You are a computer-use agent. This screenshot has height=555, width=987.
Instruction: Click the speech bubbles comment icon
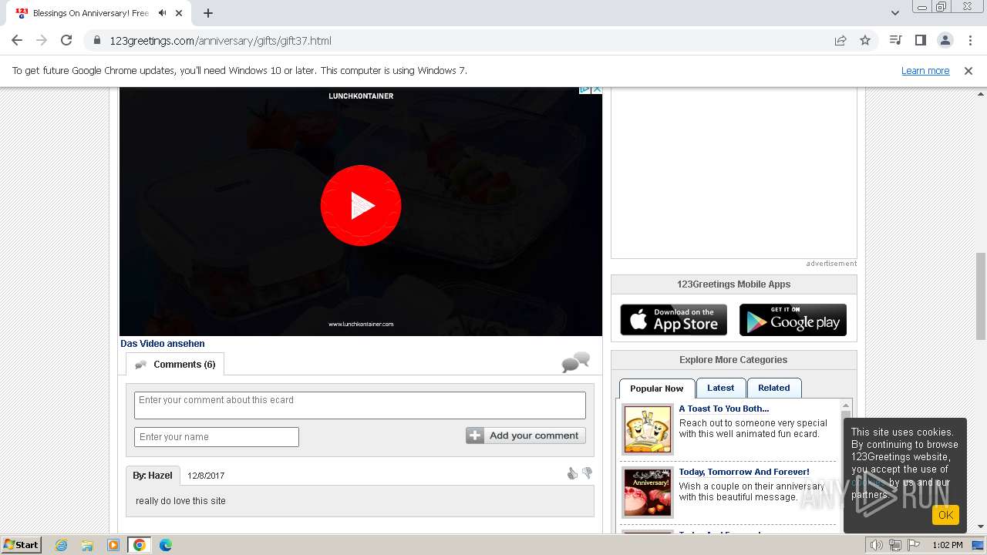click(x=576, y=362)
